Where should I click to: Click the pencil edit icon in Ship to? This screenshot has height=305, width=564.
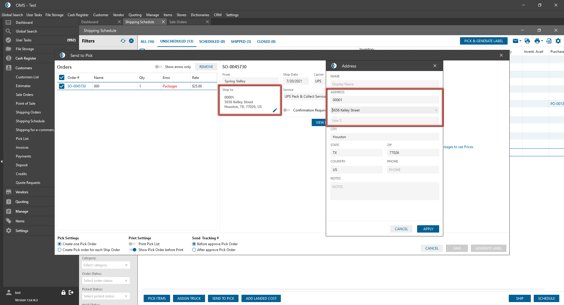(x=275, y=110)
